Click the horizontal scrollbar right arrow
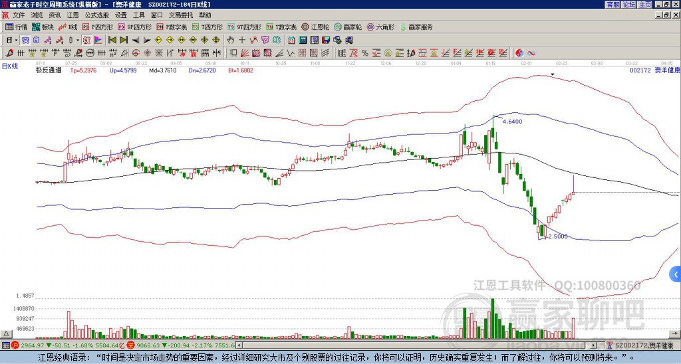This screenshot has width=681, height=364. click(594, 345)
